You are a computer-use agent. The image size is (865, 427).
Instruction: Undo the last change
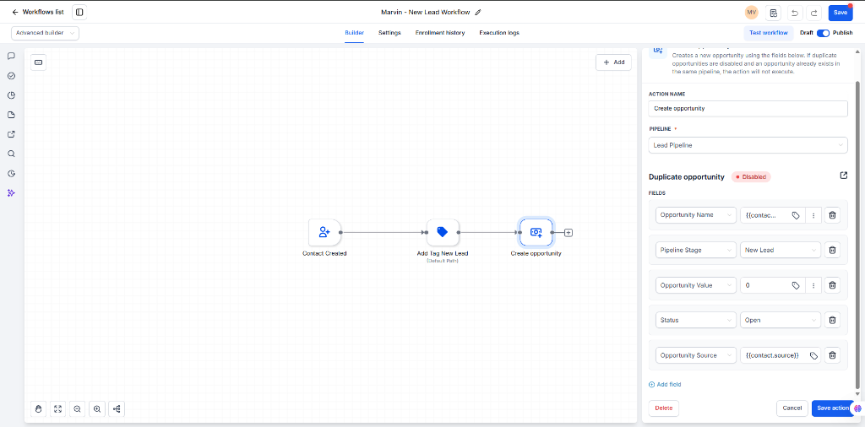[794, 13]
